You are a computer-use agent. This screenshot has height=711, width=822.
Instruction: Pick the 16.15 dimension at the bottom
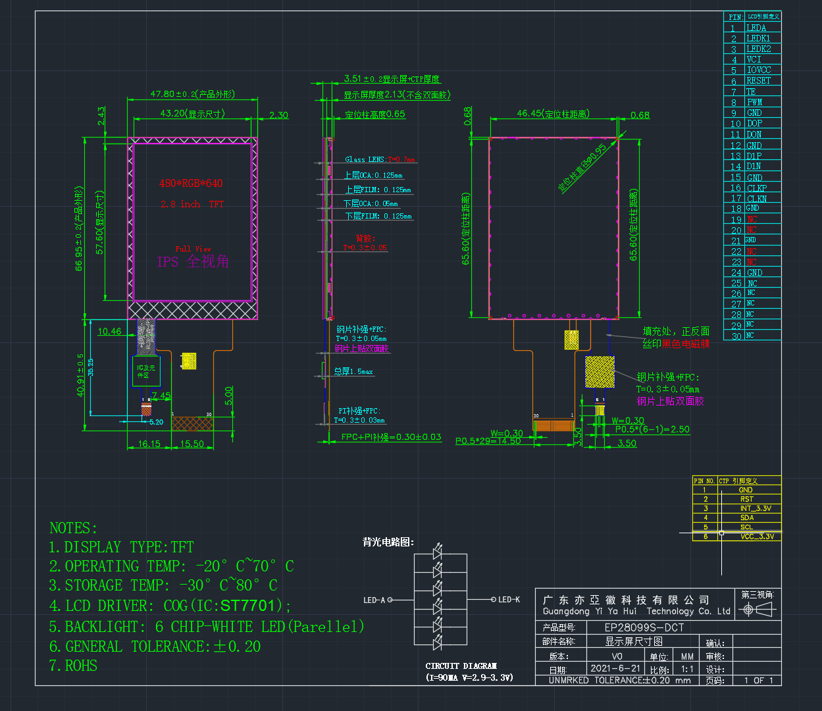click(x=149, y=444)
